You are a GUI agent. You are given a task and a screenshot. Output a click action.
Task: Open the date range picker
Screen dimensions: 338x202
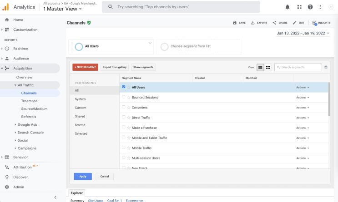coord(303,33)
